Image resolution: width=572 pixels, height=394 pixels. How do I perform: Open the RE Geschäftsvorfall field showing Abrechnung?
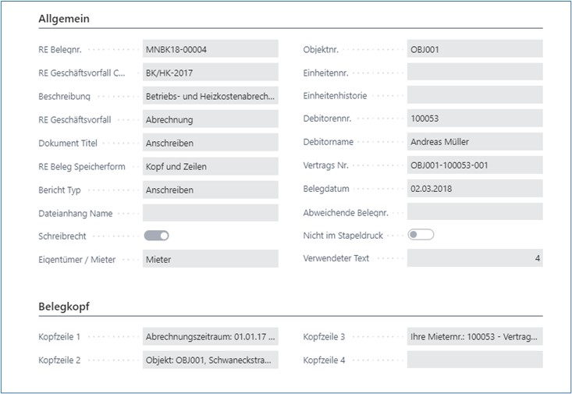coord(210,119)
